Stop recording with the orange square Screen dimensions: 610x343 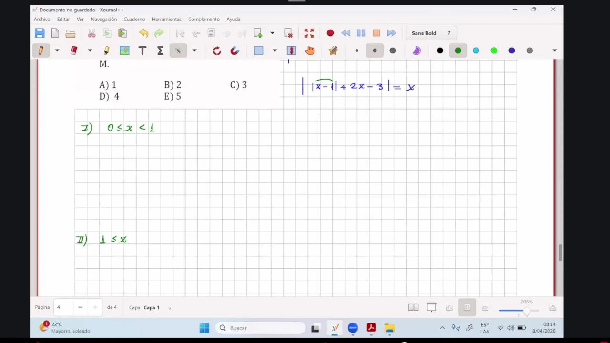click(x=376, y=33)
